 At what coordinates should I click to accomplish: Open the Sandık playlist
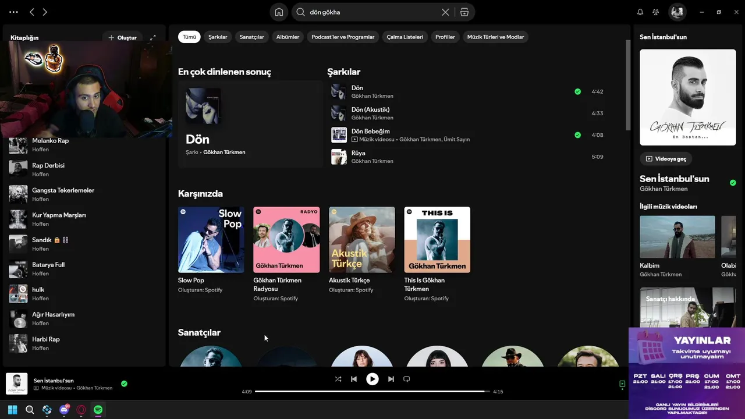coord(84,244)
